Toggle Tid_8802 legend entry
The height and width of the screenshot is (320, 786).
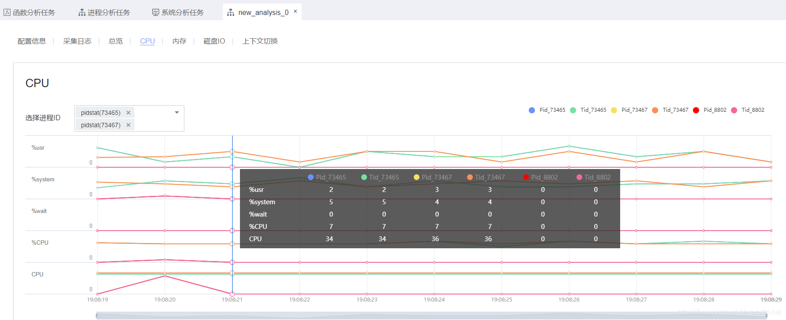click(748, 110)
